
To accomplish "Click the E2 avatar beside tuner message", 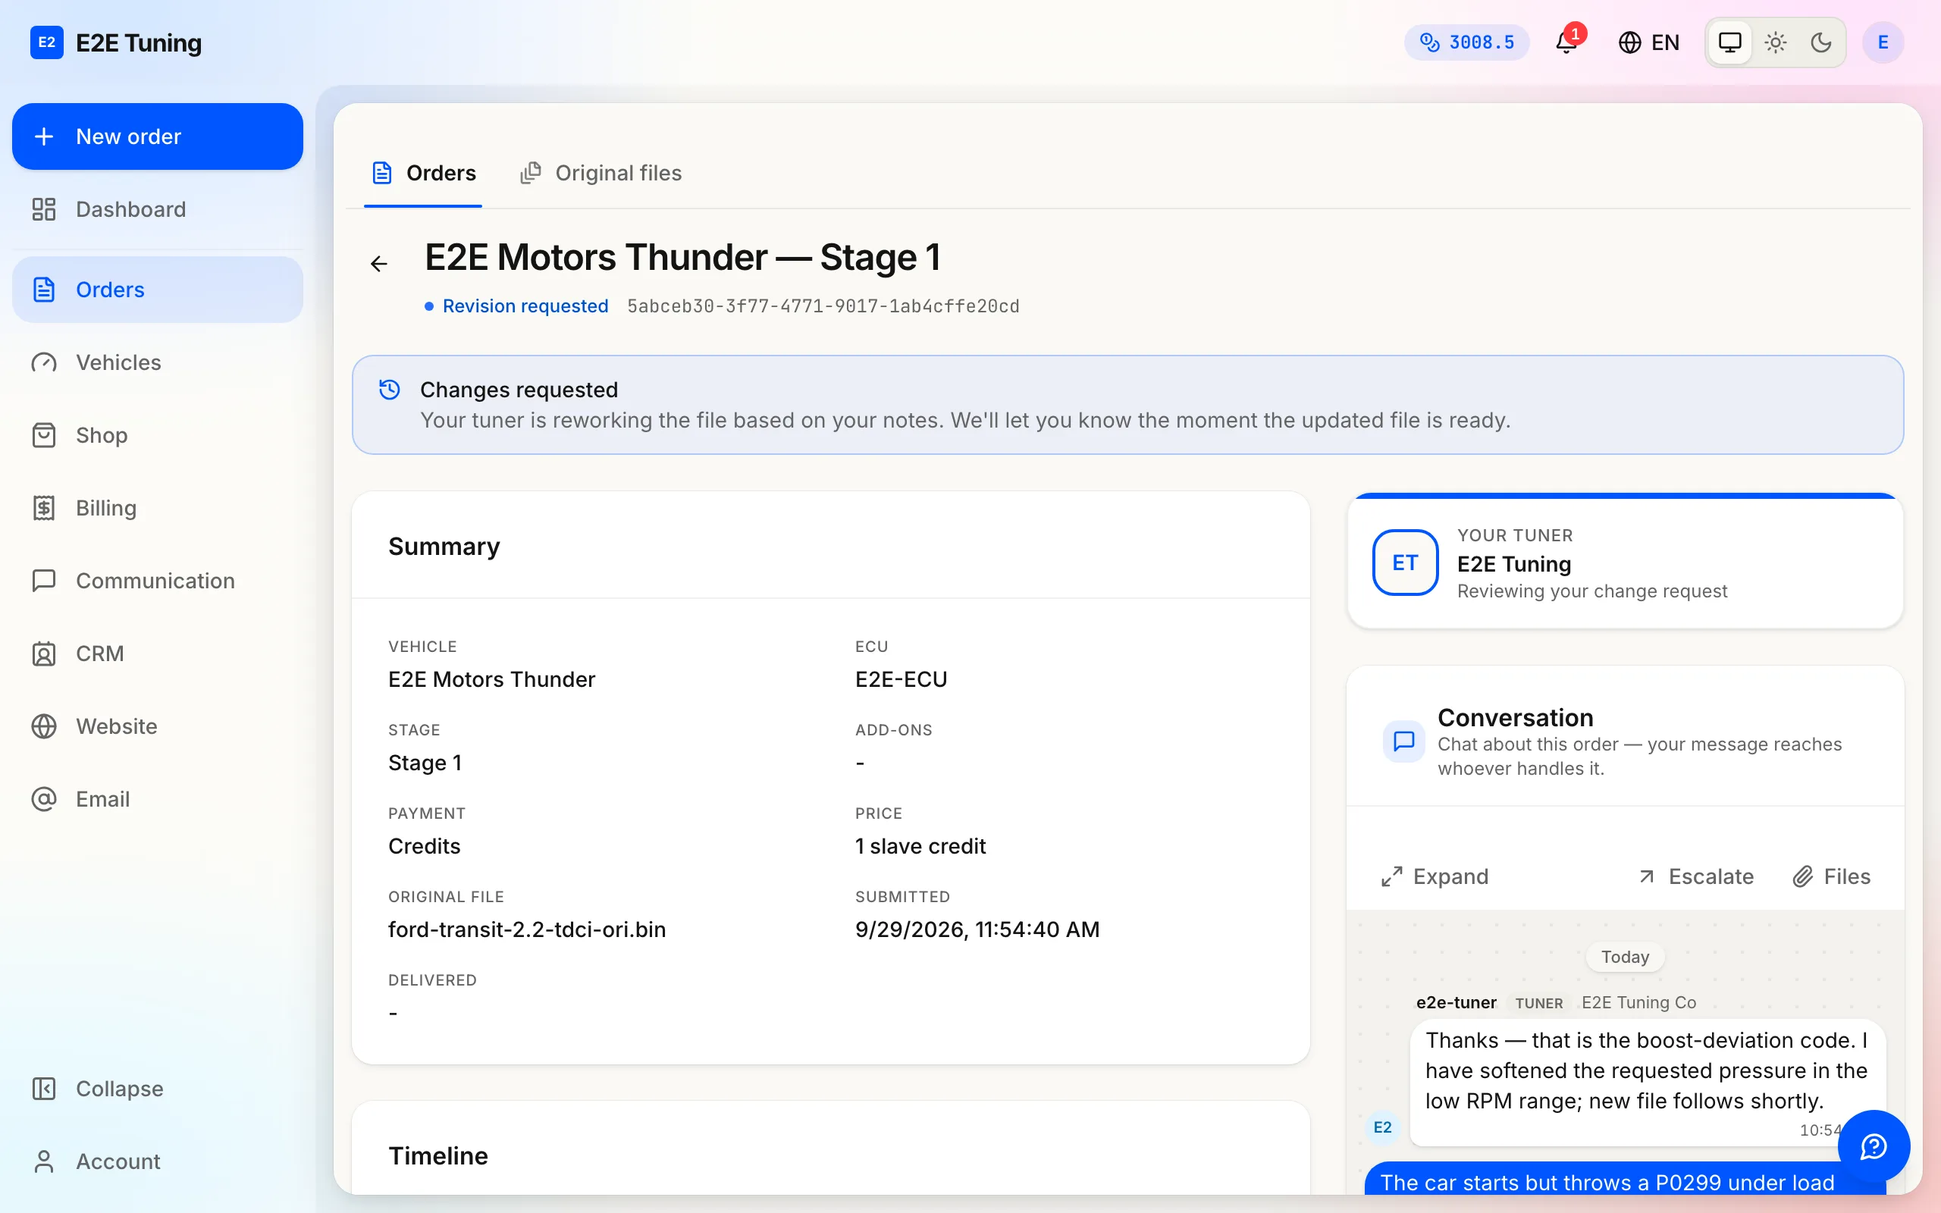I will (1383, 1127).
